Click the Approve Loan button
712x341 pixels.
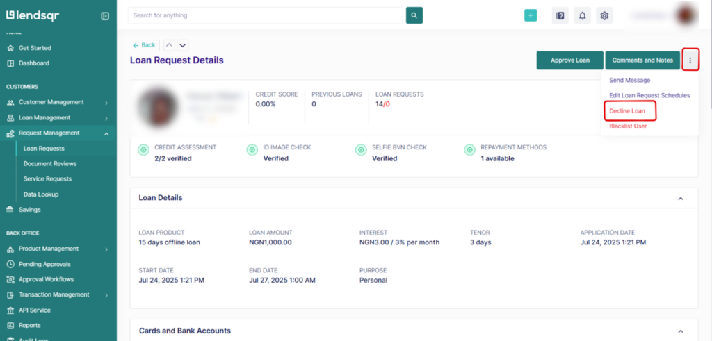(x=569, y=60)
